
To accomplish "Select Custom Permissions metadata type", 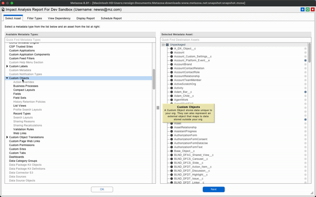I will click(x=22, y=145).
